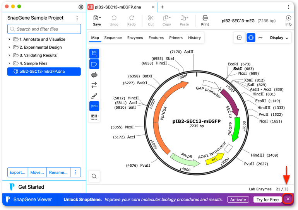Click the grid table side button

pyautogui.click(x=94, y=116)
